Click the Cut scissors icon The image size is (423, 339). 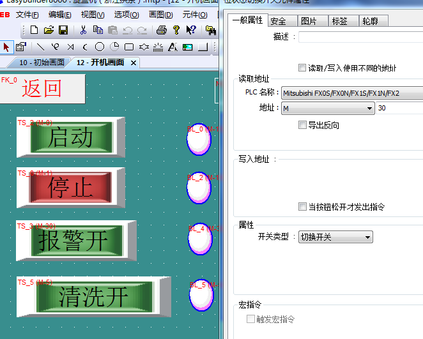point(83,30)
